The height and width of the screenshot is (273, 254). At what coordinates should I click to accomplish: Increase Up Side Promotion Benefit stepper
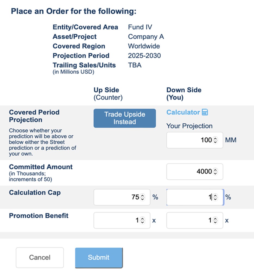[x=142, y=219]
